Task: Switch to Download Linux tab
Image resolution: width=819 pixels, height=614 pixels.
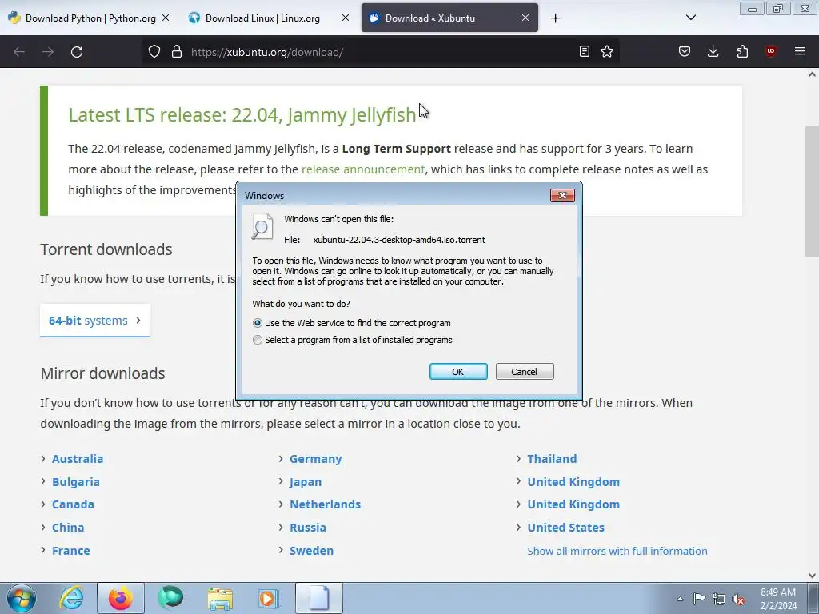Action: coord(262,18)
